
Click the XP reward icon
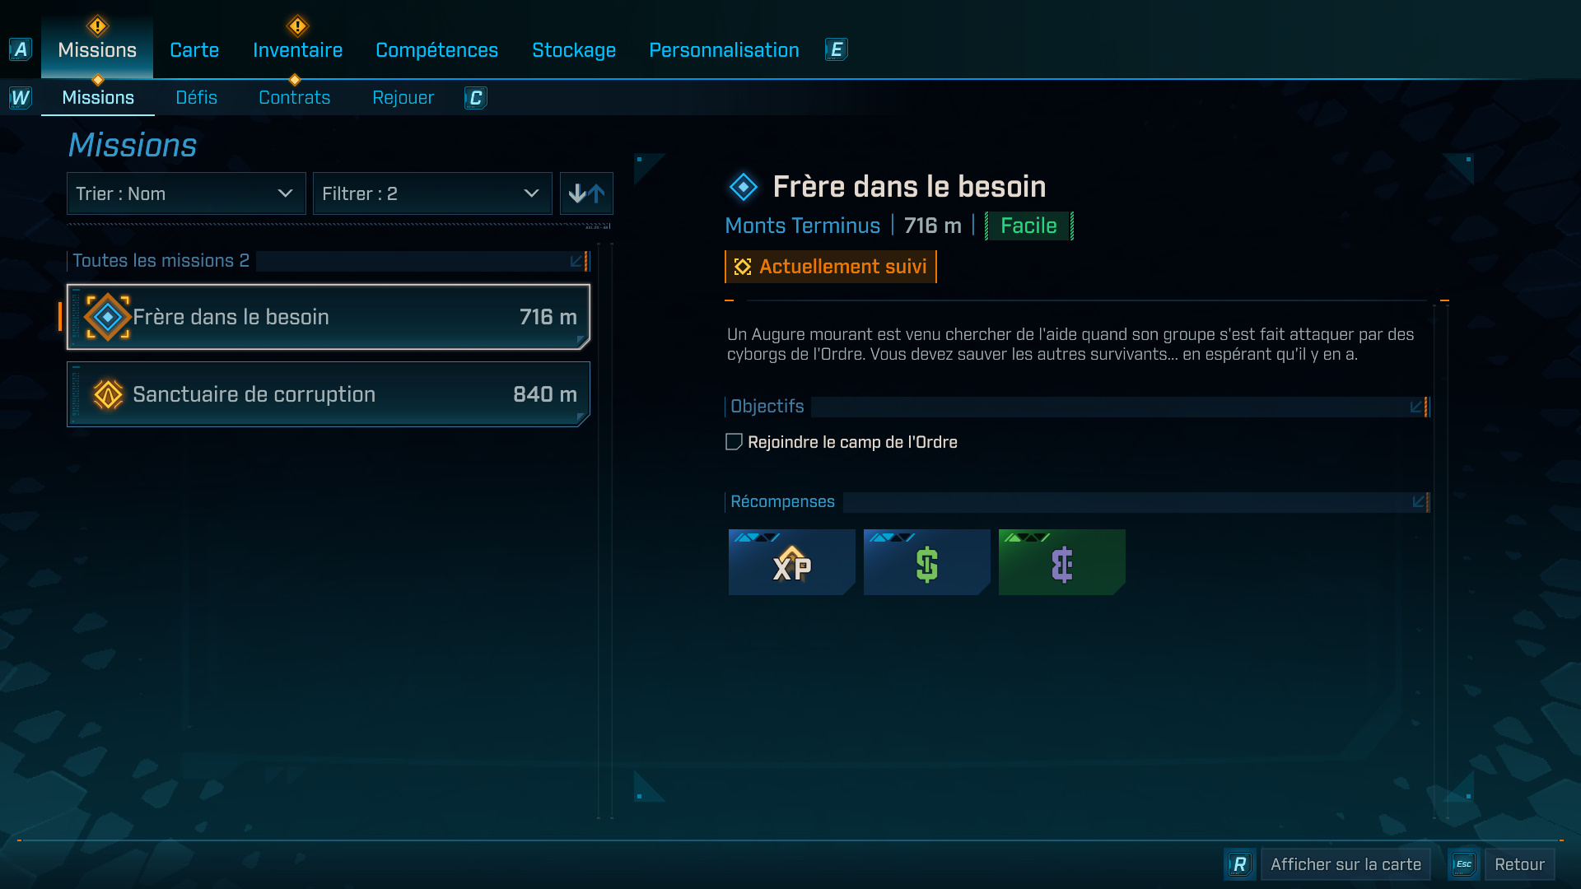click(x=791, y=562)
